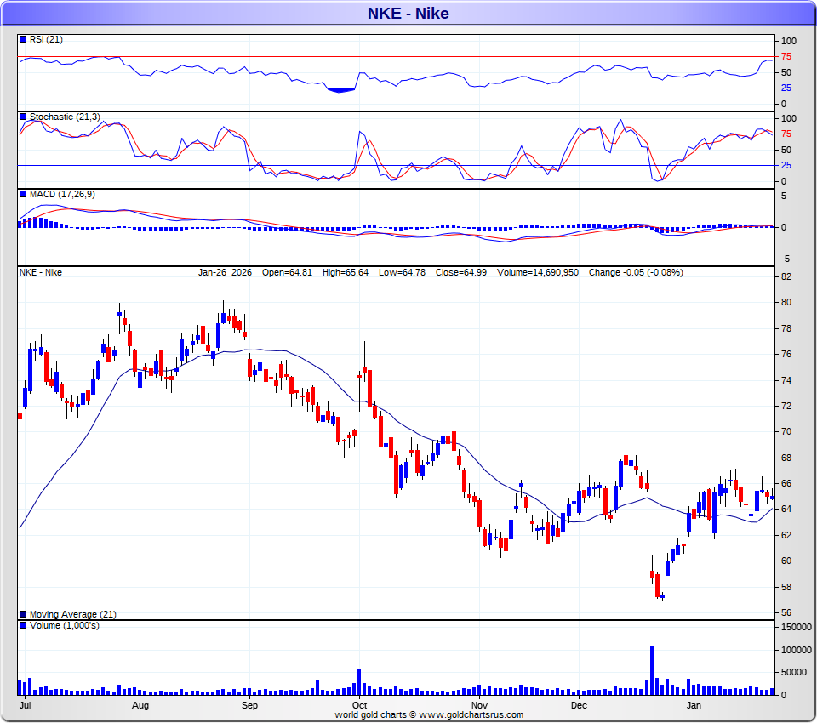Click the NKE - Nike chart title
Viewport: 817px width, 723px height.
(x=408, y=13)
